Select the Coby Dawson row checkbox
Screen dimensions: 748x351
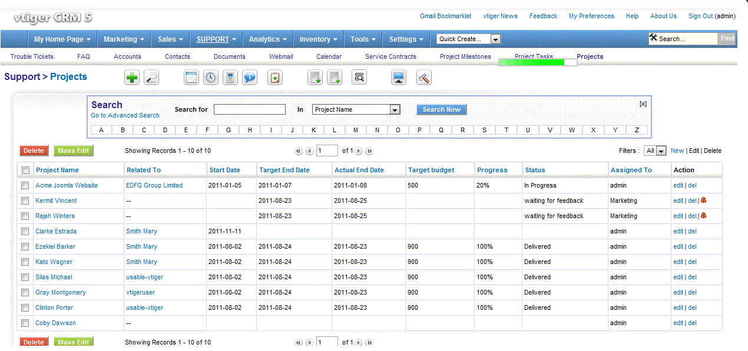coord(25,323)
